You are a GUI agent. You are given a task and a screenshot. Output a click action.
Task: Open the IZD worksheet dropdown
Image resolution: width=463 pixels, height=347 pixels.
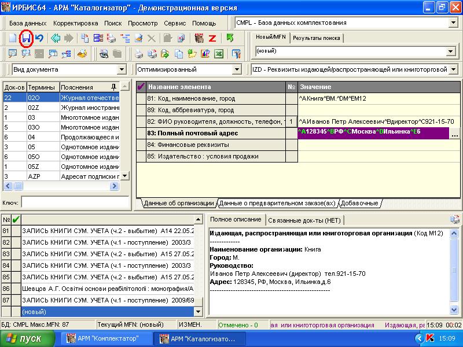[453, 69]
